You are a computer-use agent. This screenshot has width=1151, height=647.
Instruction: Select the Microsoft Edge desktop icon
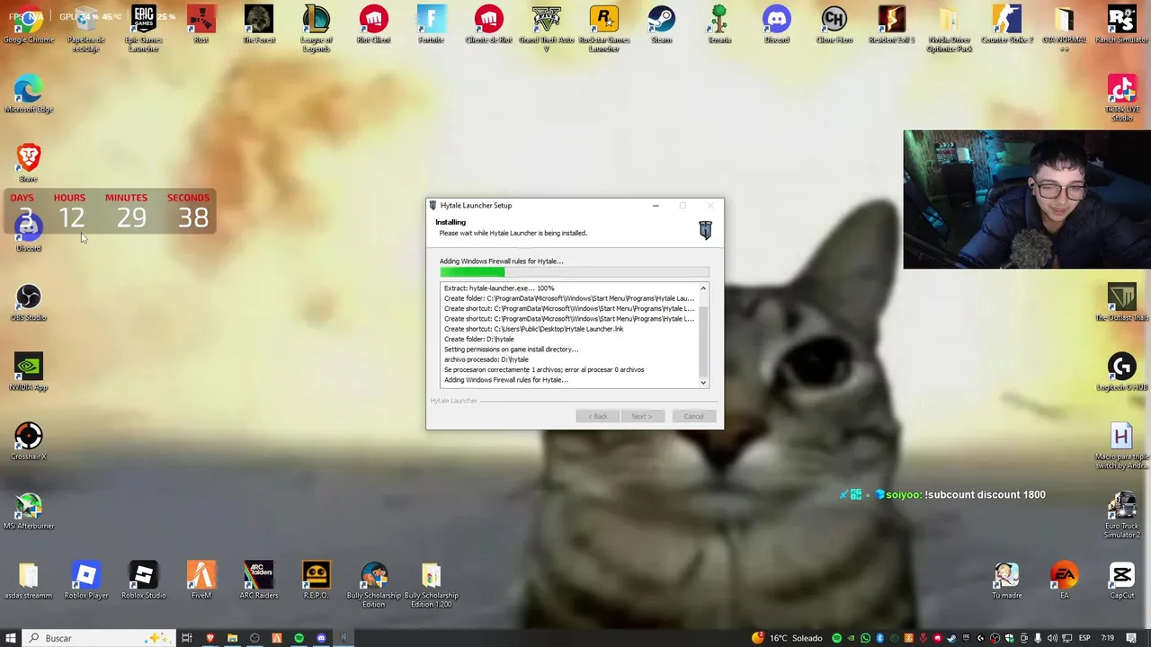click(x=29, y=94)
